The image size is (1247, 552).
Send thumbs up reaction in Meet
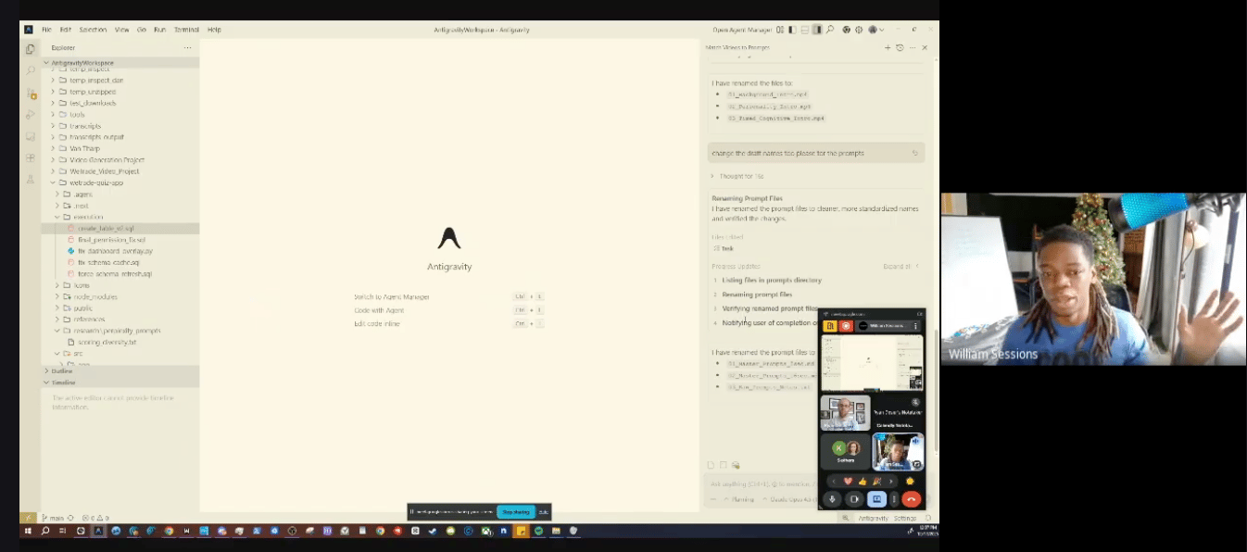862,481
